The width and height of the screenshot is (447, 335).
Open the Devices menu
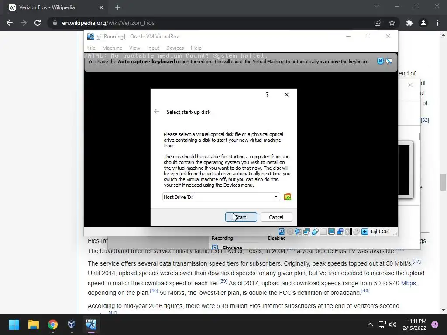click(175, 48)
